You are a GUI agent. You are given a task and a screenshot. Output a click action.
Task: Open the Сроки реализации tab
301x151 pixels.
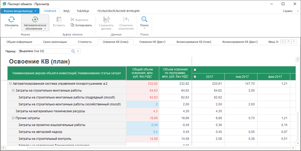55,42
